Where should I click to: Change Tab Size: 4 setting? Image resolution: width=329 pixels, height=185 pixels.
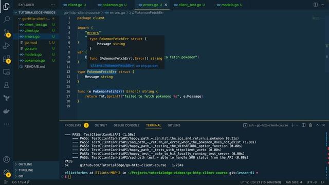(x=294, y=182)
